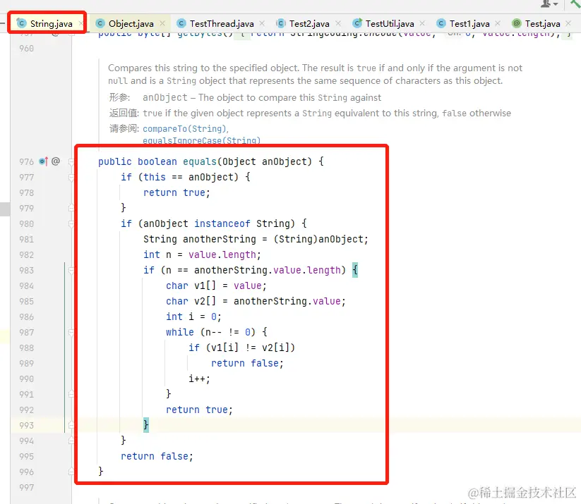Screen dimensions: 581x504
Task: Open the user account dropdown menu
Action: coord(549,4)
